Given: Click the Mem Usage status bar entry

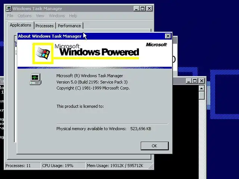Looking at the screenshot, I should point(119,166).
